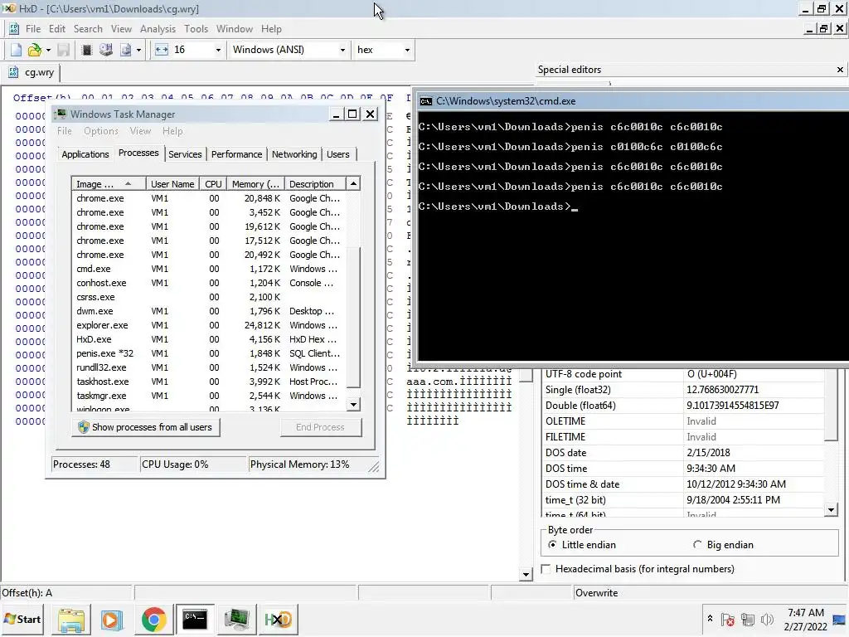Click the Task Manager title bar icon
This screenshot has width=849, height=637.
(x=61, y=114)
